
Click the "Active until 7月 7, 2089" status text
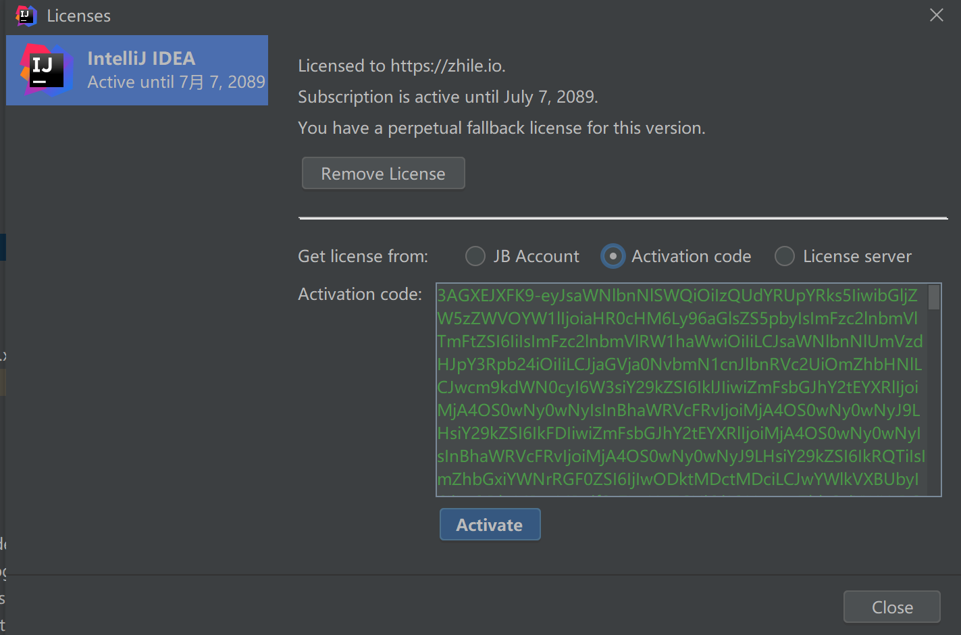coord(176,82)
